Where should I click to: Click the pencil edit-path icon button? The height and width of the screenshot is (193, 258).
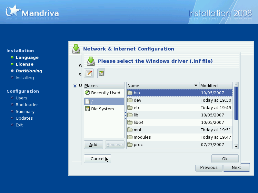point(89,73)
